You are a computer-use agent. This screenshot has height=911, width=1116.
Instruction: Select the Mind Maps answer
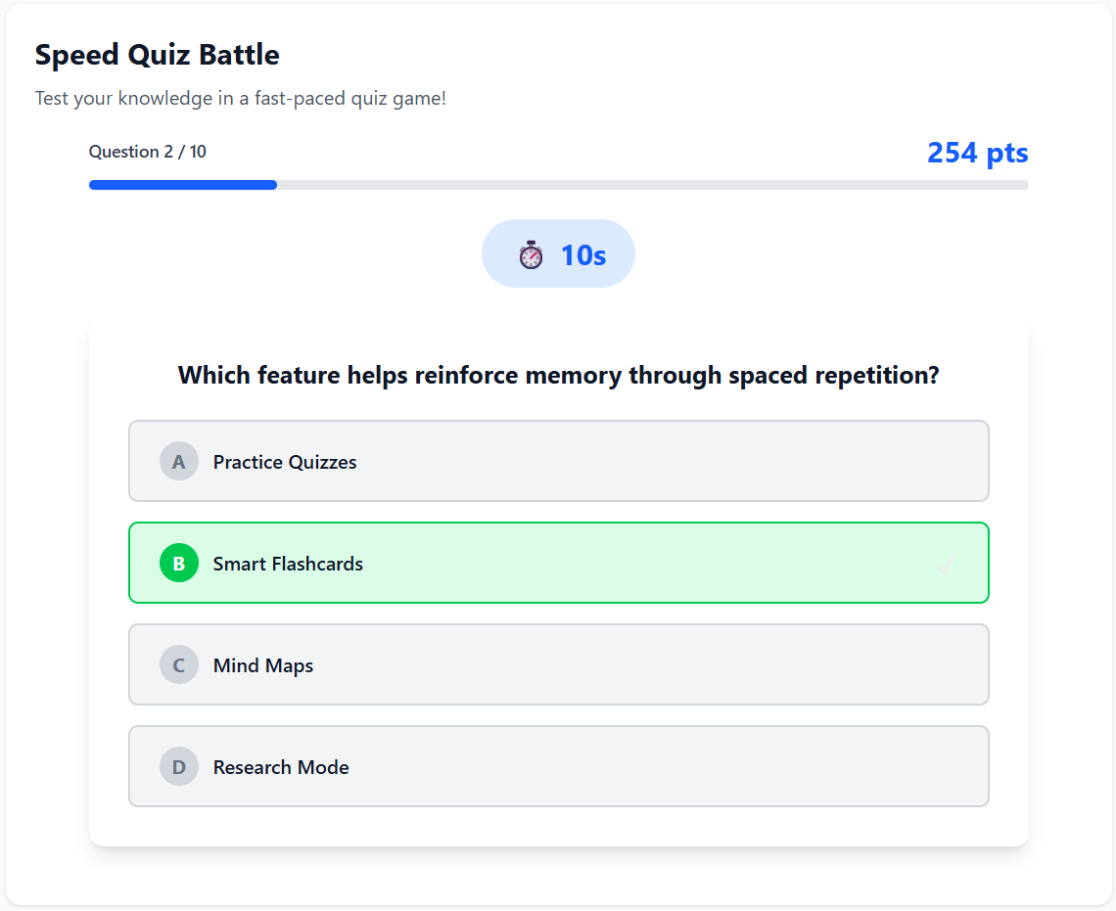click(x=558, y=664)
